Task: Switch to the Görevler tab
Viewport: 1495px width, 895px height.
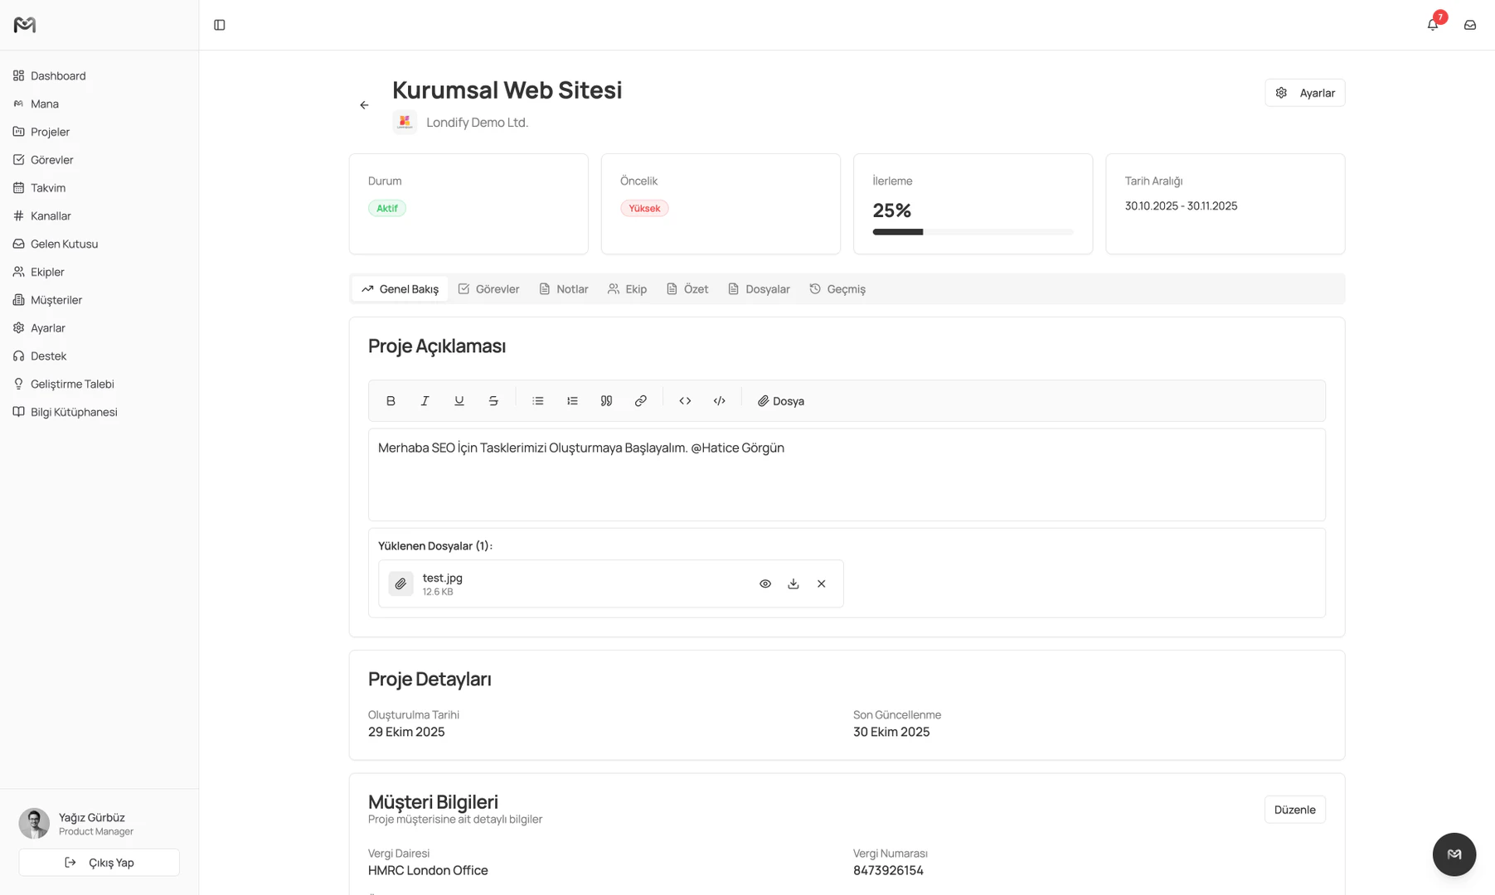Action: 488,288
